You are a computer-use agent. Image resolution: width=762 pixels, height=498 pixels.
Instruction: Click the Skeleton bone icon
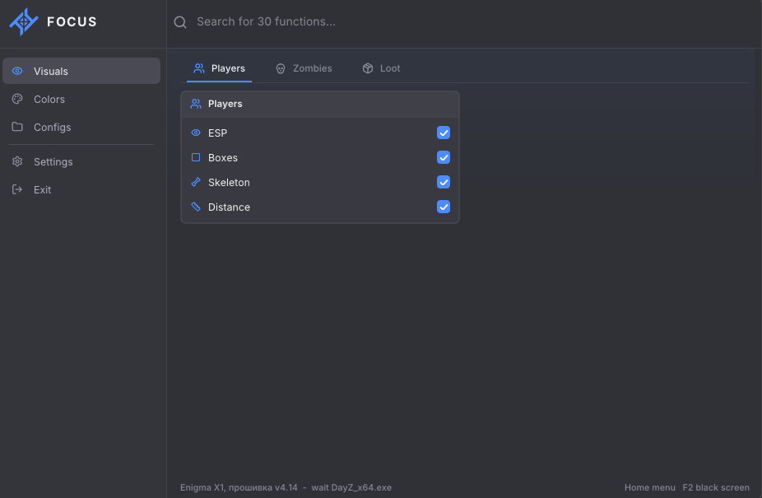(x=196, y=182)
